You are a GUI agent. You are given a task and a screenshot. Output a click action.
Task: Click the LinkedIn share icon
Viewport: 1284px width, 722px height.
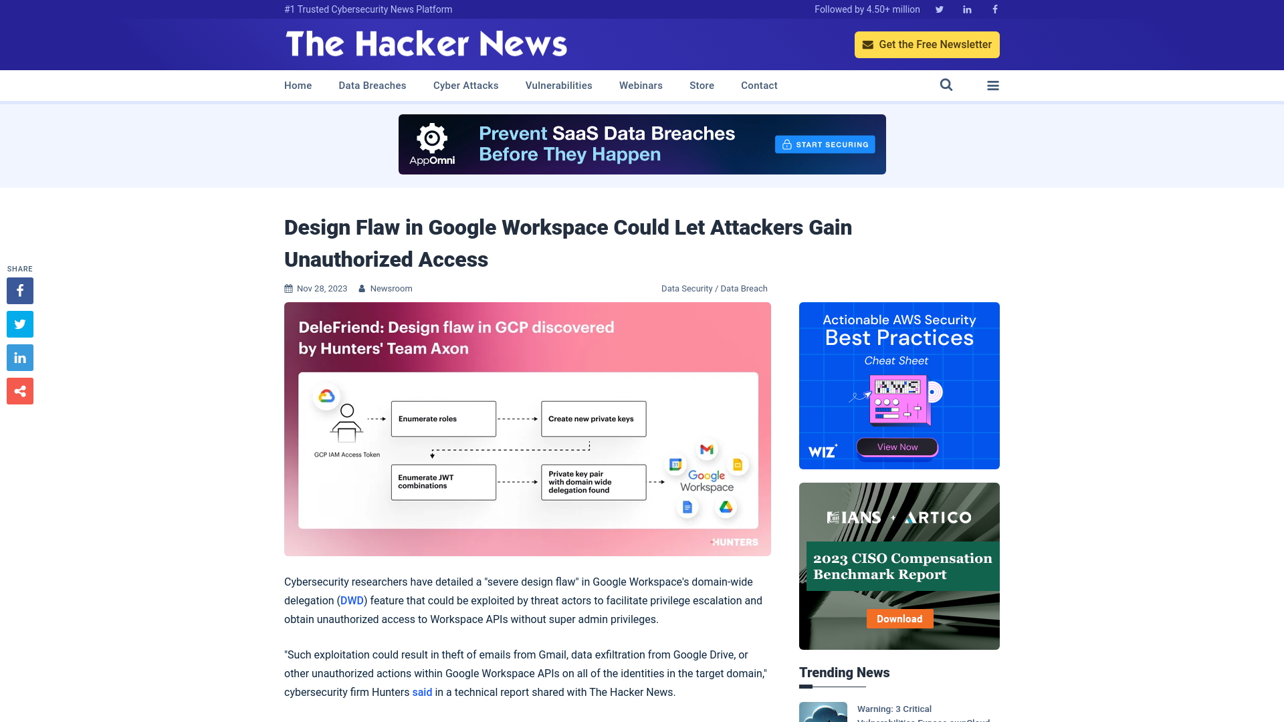tap(19, 358)
